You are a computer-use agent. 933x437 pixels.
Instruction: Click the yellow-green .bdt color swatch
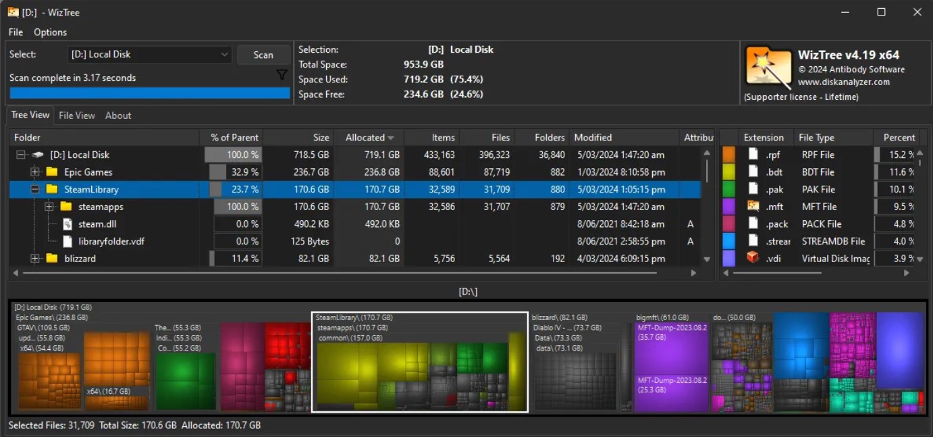(x=729, y=172)
